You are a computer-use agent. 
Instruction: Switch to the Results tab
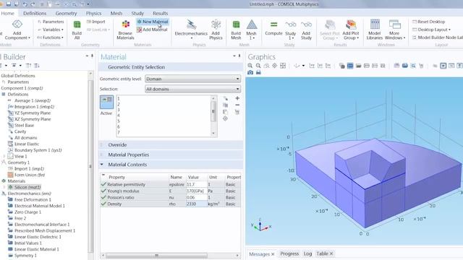pos(161,13)
